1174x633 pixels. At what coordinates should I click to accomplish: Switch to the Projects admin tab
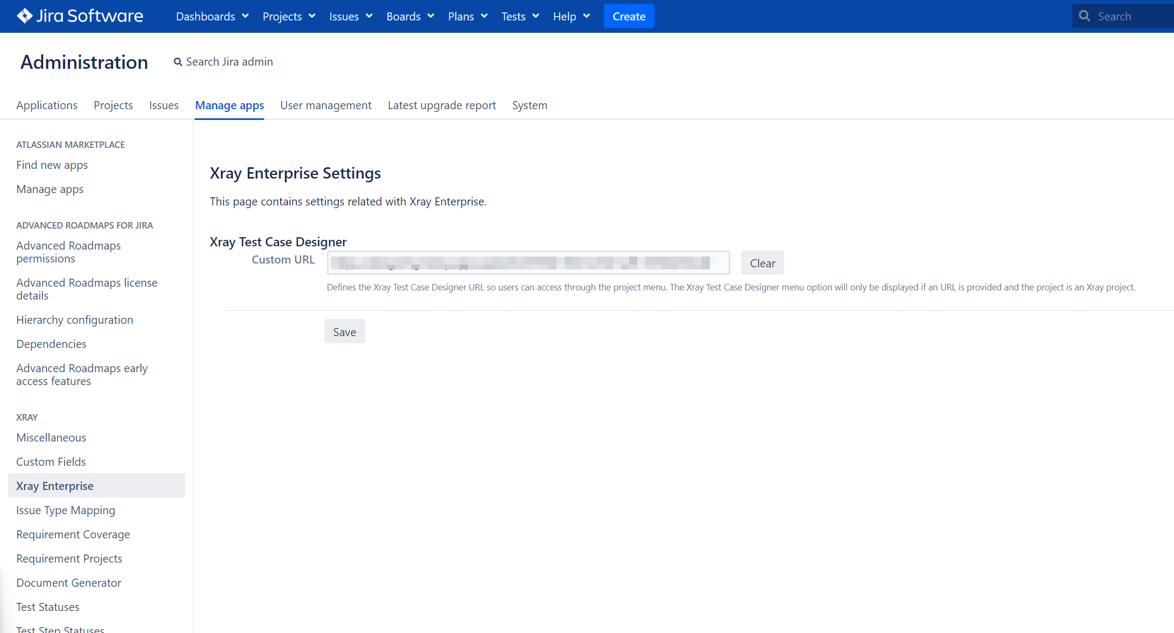point(113,105)
